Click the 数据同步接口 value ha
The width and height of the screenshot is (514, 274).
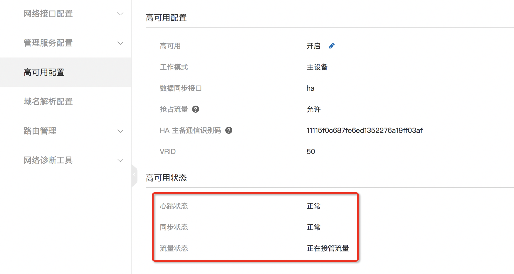310,88
